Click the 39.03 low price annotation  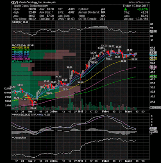[x=80, y=82]
